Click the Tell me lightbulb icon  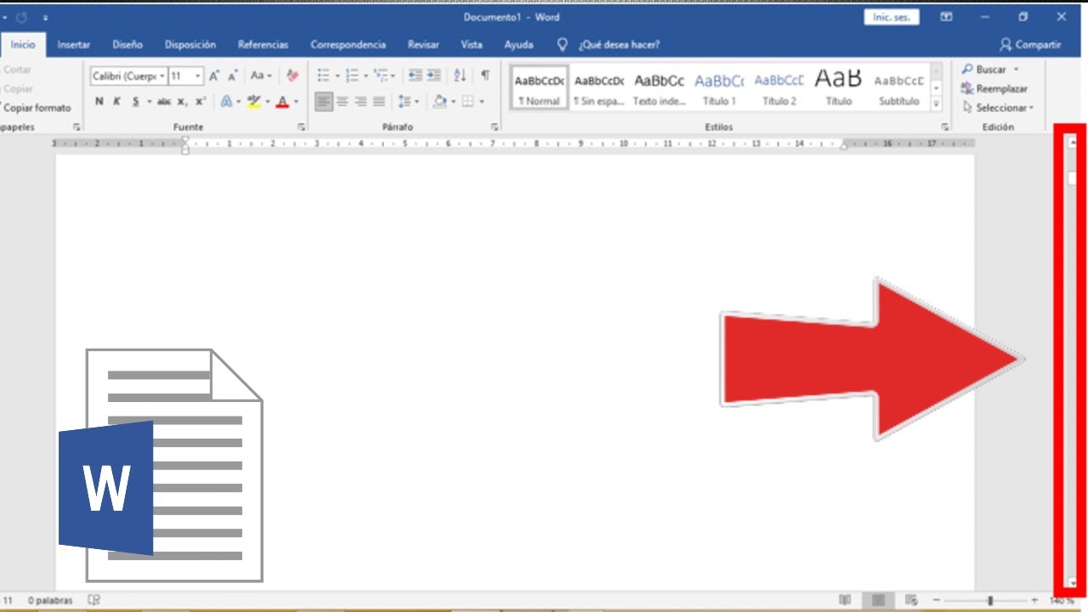pyautogui.click(x=562, y=44)
